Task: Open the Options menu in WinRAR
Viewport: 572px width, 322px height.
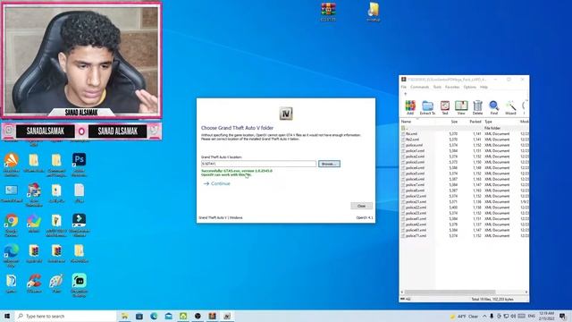Action: (x=469, y=87)
